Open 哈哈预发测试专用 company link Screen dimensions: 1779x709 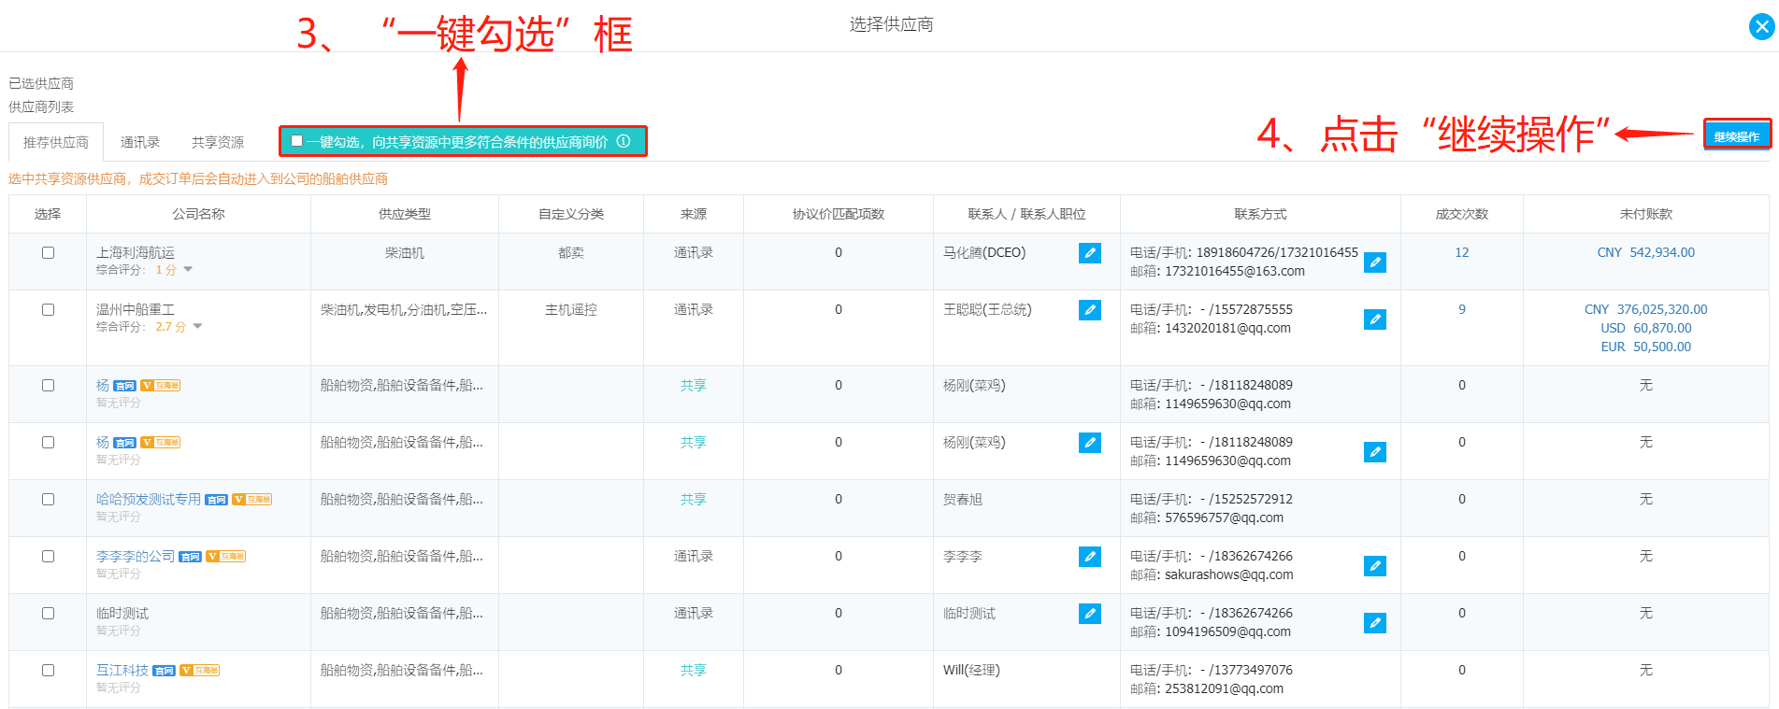tap(149, 500)
